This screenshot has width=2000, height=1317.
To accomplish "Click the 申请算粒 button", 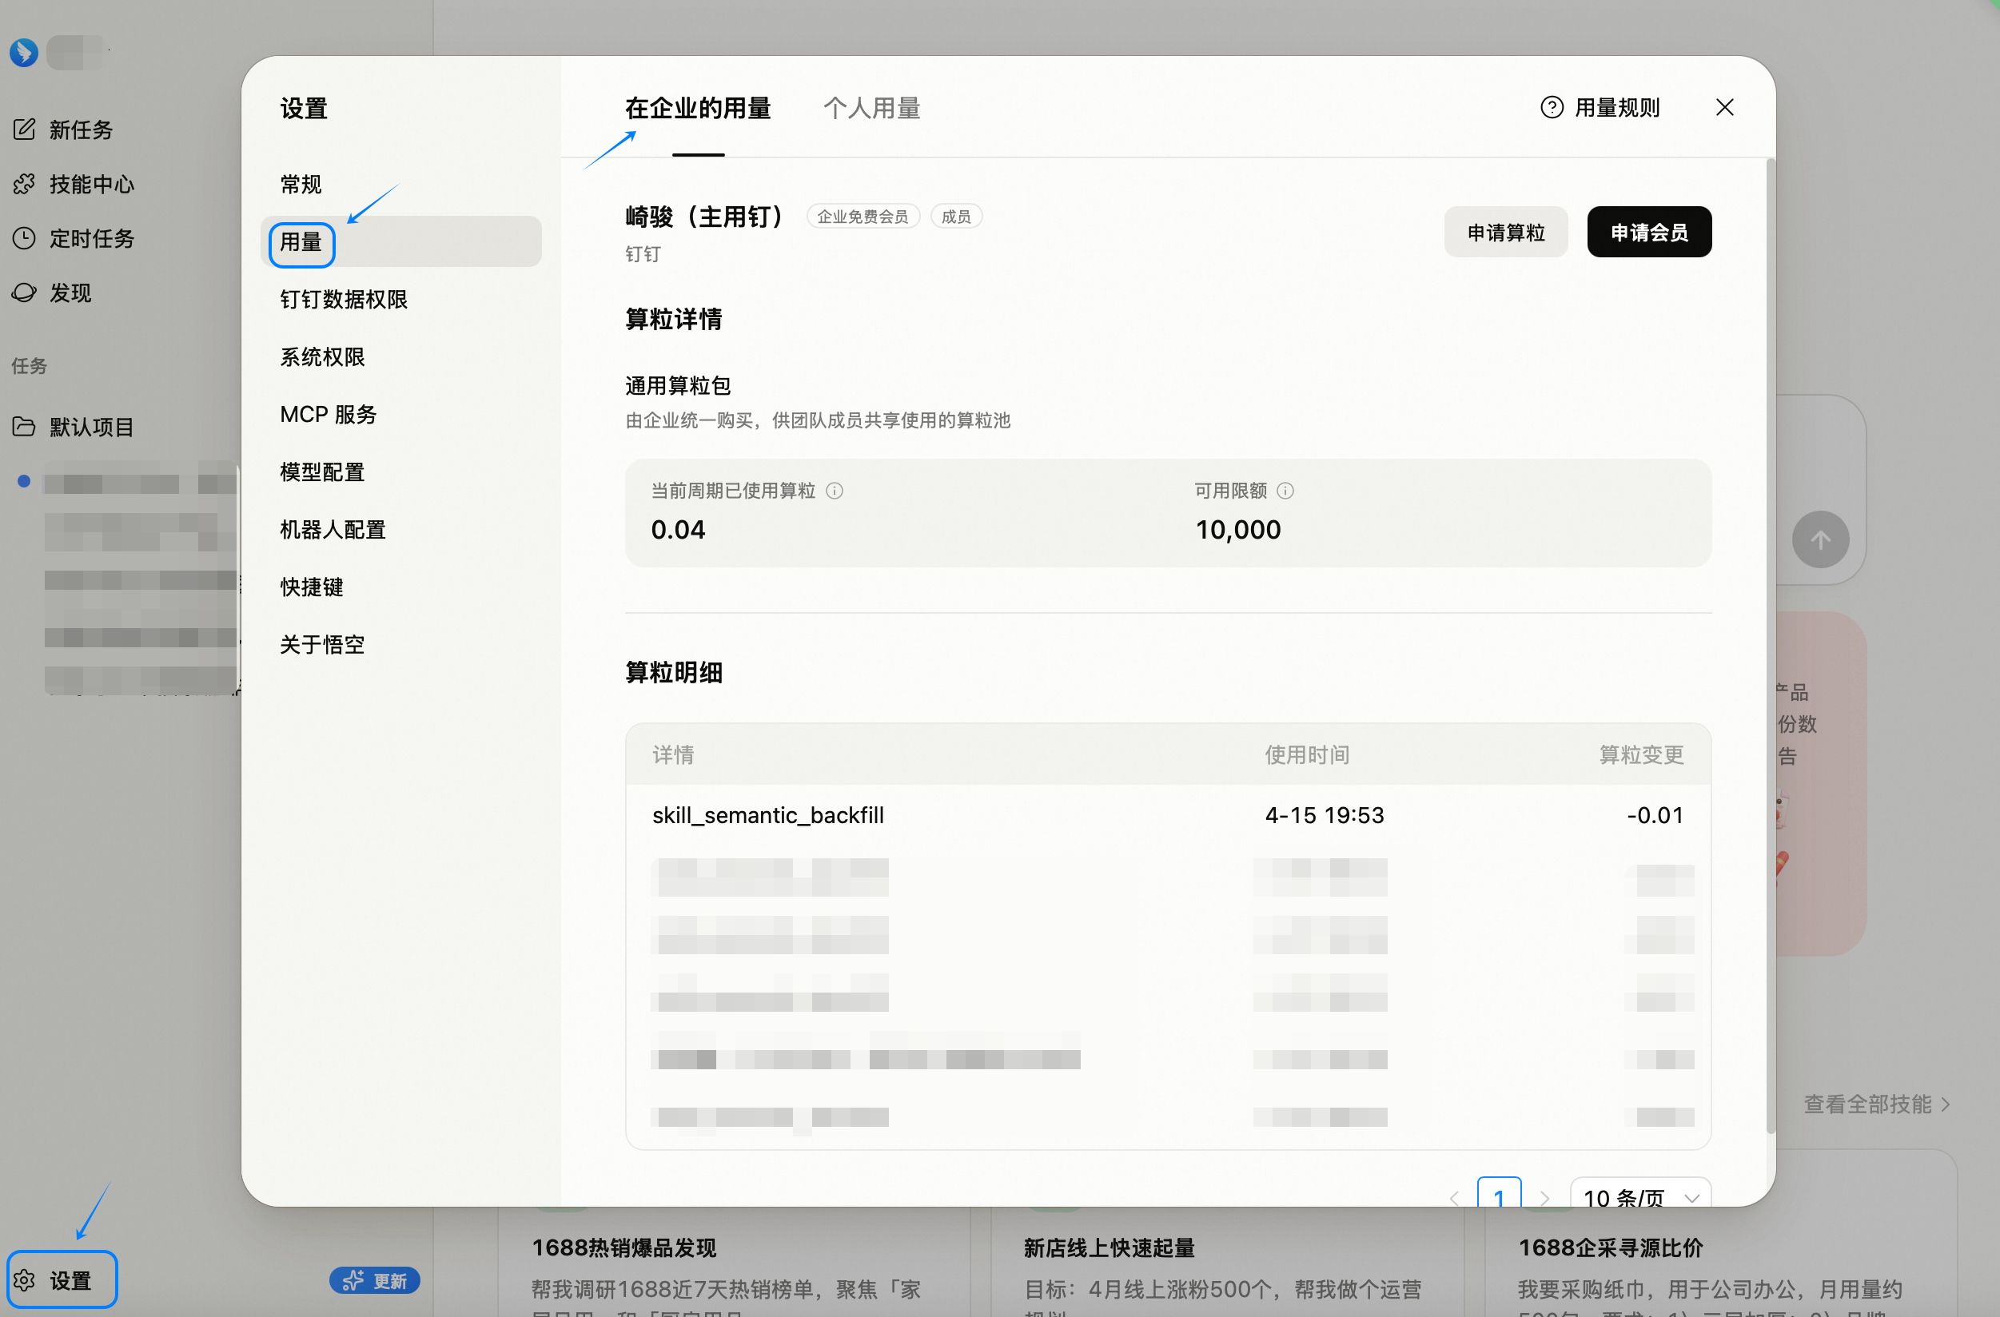I will pyautogui.click(x=1506, y=233).
